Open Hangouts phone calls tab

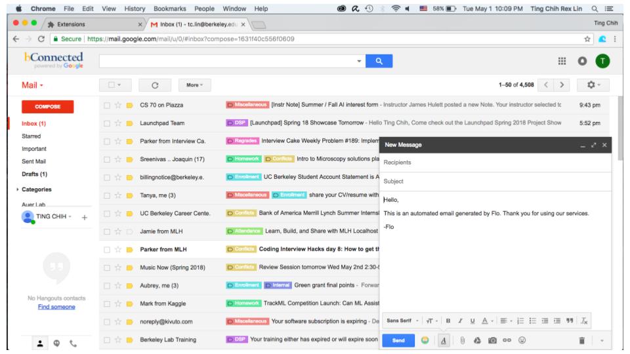click(73, 344)
